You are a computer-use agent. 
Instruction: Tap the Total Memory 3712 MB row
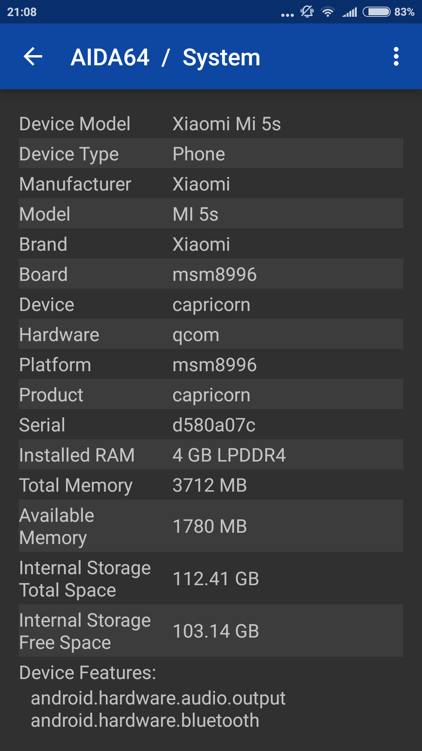(211, 485)
